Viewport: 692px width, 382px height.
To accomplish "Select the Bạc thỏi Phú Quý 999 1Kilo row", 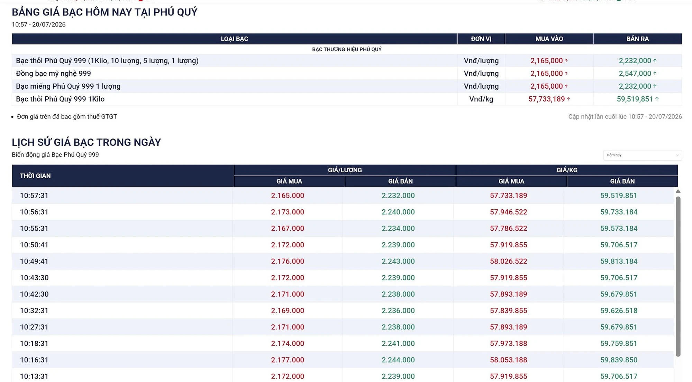I will click(x=347, y=99).
